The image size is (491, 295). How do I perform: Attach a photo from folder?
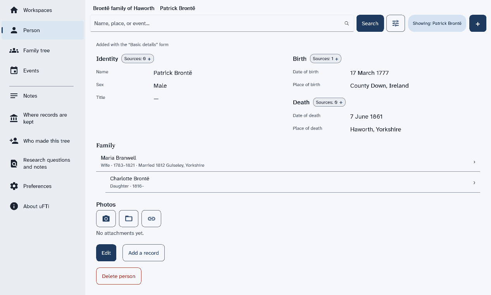(129, 219)
